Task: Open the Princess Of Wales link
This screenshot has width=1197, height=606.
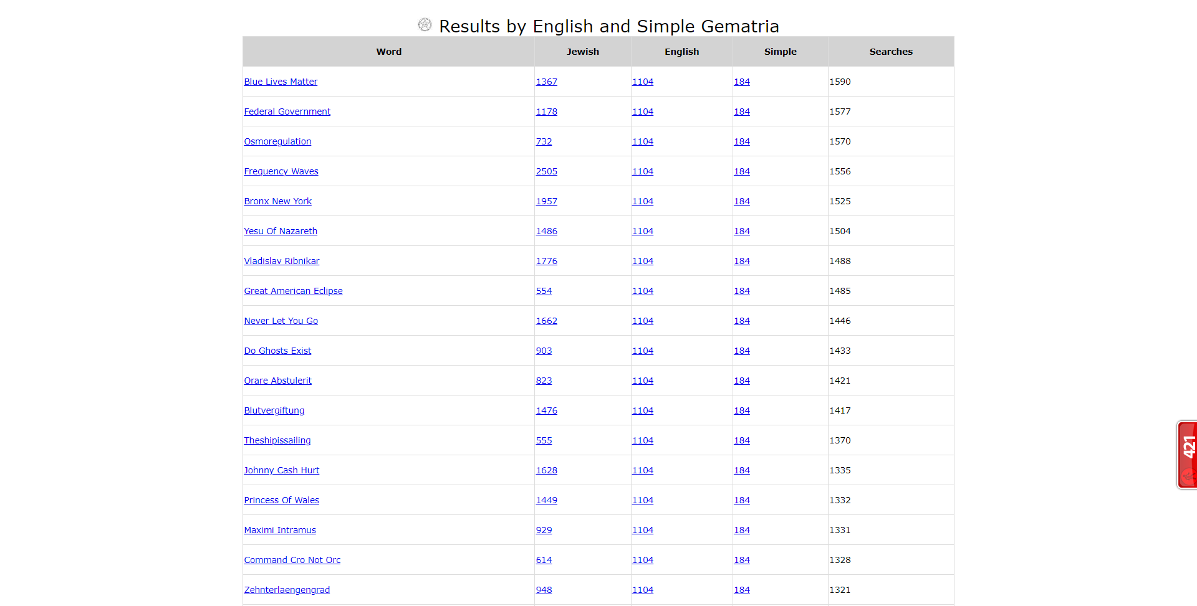Action: [281, 500]
